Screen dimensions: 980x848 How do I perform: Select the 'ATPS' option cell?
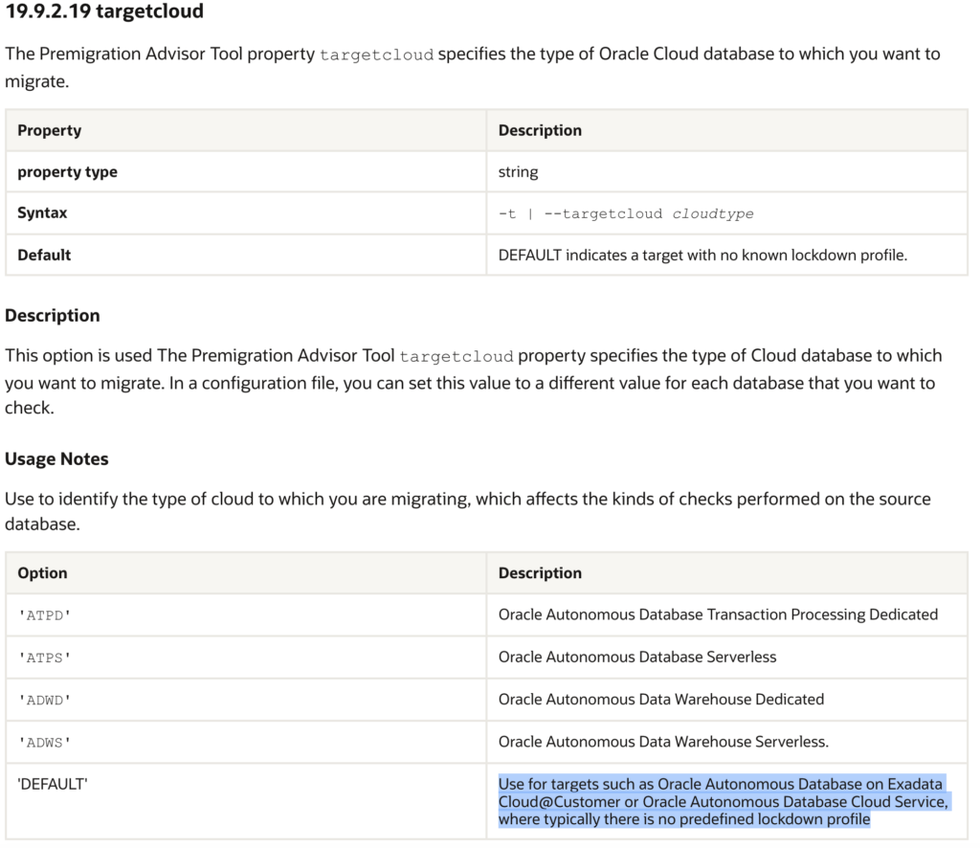tap(44, 658)
